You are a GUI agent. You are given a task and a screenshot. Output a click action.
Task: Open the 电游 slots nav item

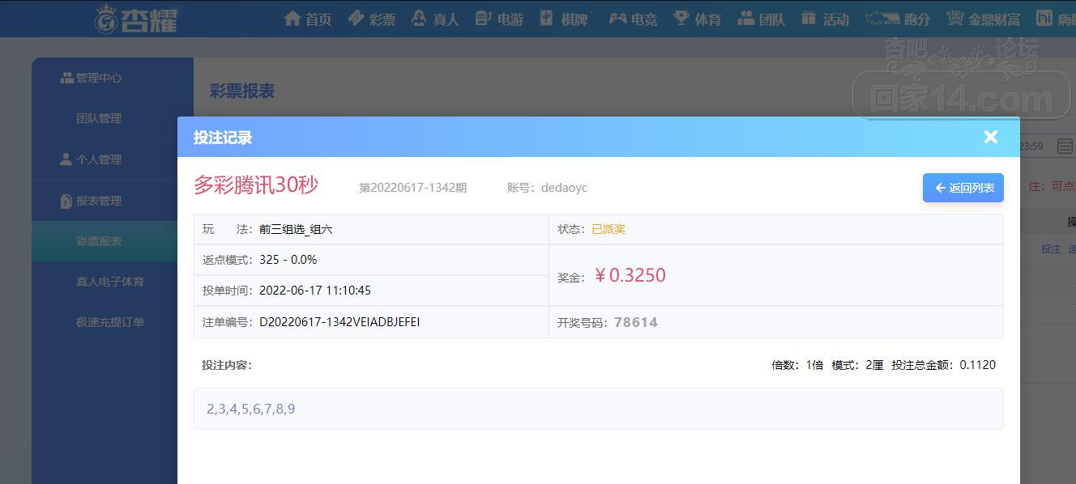(499, 19)
